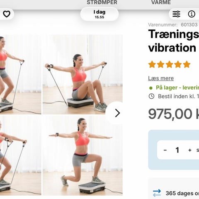
Task: Open the filter sliders icon
Action: [176, 14]
